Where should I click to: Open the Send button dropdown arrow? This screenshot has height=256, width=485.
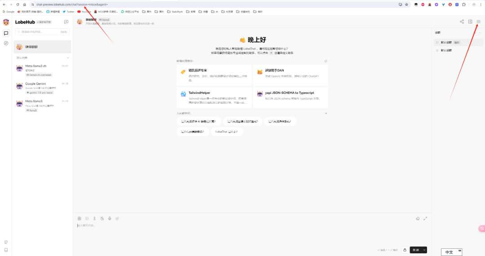pyautogui.click(x=424, y=250)
